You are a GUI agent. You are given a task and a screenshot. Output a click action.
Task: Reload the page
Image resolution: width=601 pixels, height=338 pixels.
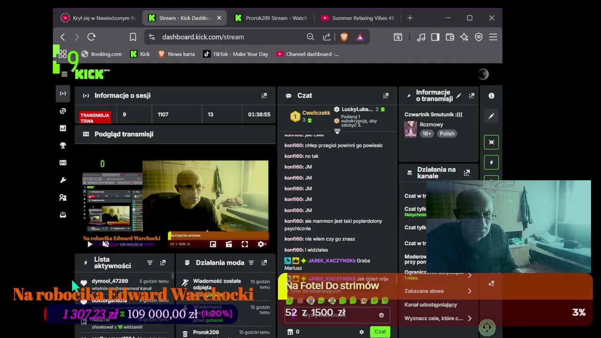pos(92,37)
